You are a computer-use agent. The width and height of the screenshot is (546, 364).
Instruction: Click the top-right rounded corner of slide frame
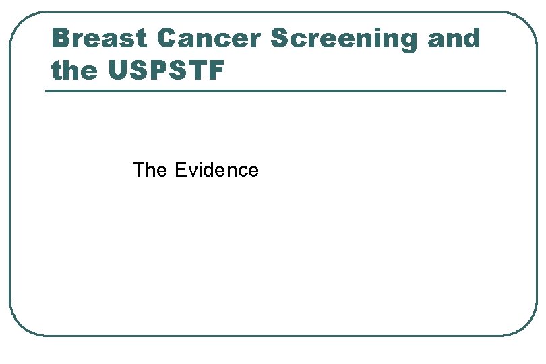click(x=526, y=22)
